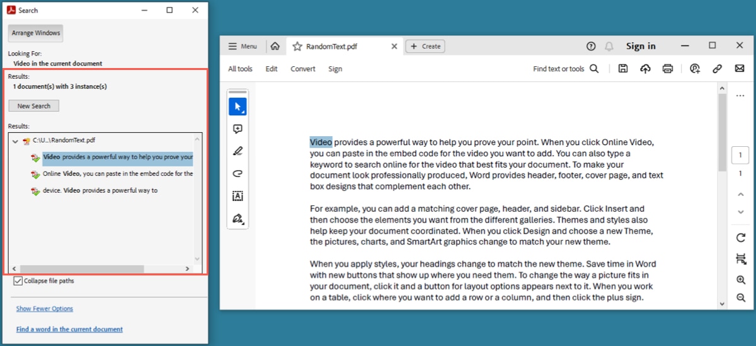Activate the text box select tool

click(x=238, y=196)
